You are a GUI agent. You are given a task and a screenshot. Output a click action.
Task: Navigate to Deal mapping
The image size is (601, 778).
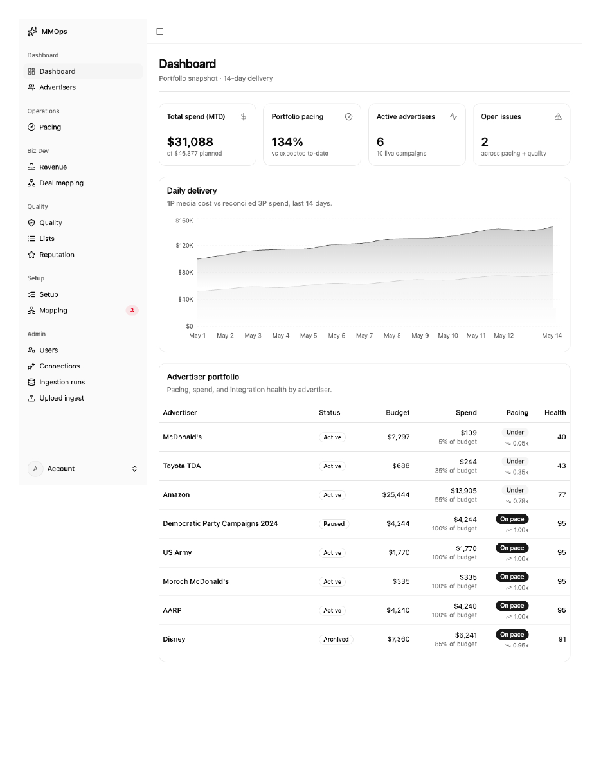pyautogui.click(x=83, y=183)
